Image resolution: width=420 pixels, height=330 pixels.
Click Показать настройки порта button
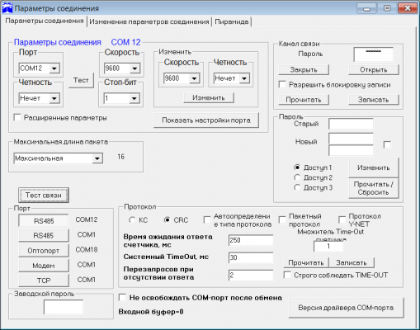point(206,120)
